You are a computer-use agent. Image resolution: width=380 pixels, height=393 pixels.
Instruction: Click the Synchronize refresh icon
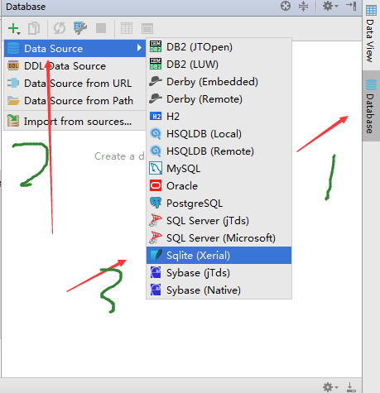point(60,28)
